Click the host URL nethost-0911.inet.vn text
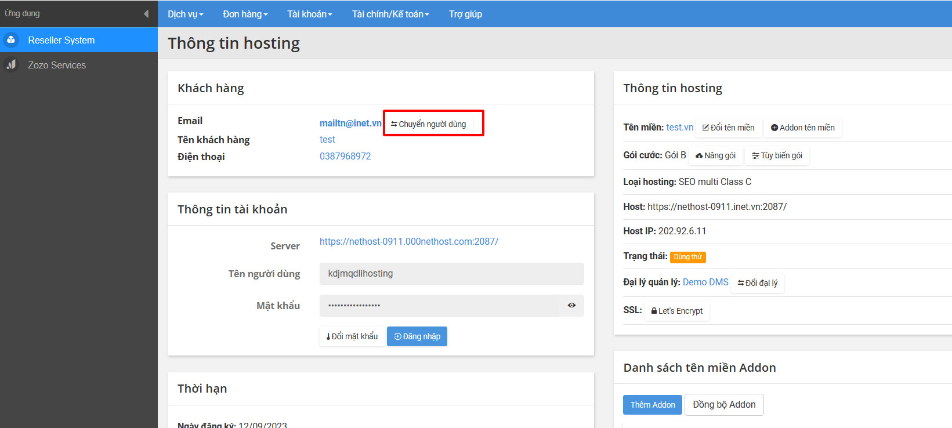This screenshot has width=952, height=428. pos(717,206)
